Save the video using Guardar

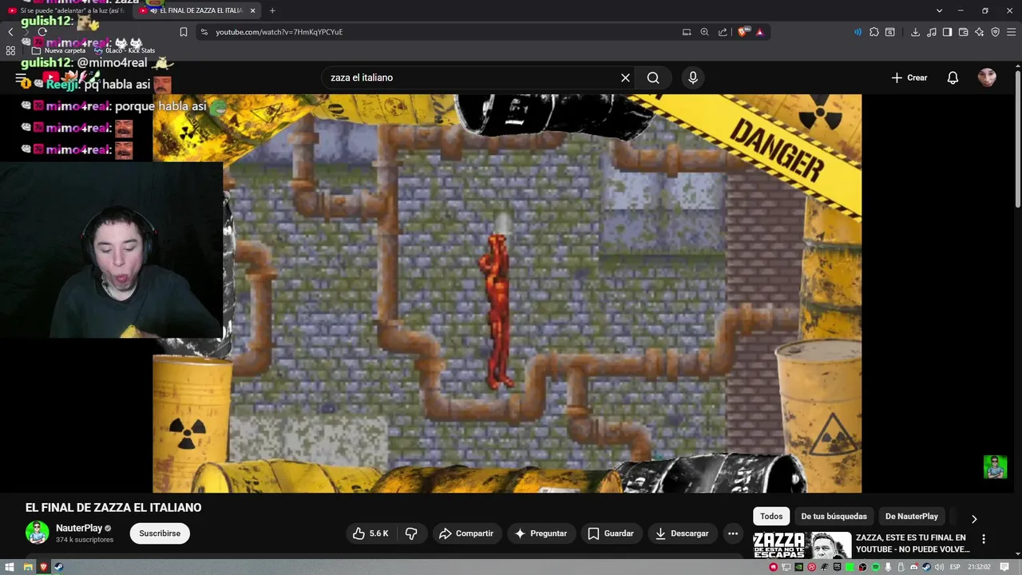click(x=611, y=533)
